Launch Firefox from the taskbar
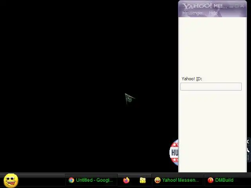Screen dimensions: 251x188 tap(126, 180)
